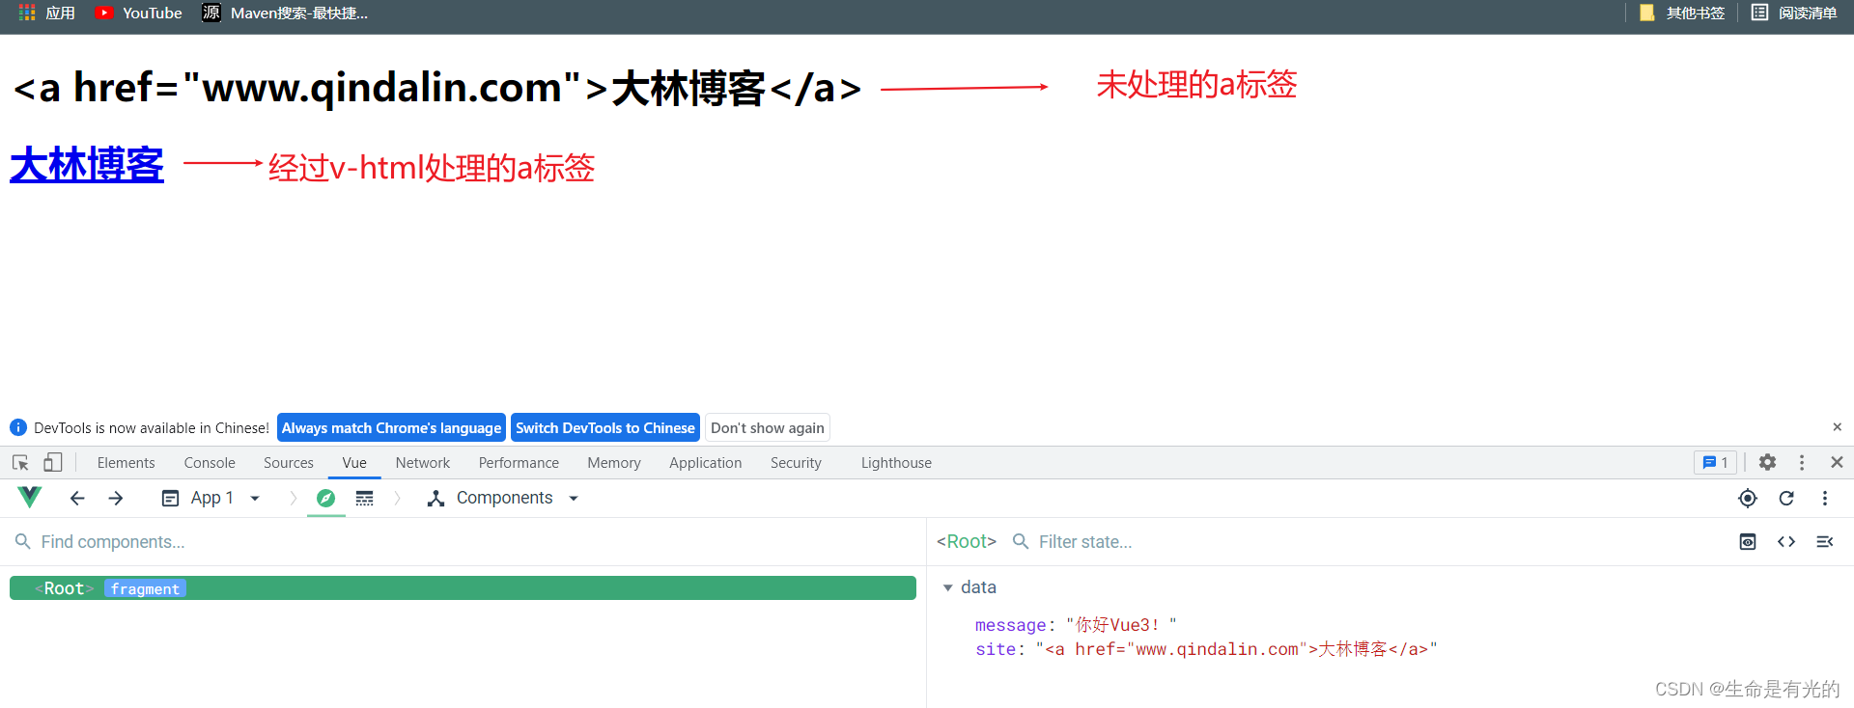
Task: Click the Vue logo icon
Action: click(30, 498)
